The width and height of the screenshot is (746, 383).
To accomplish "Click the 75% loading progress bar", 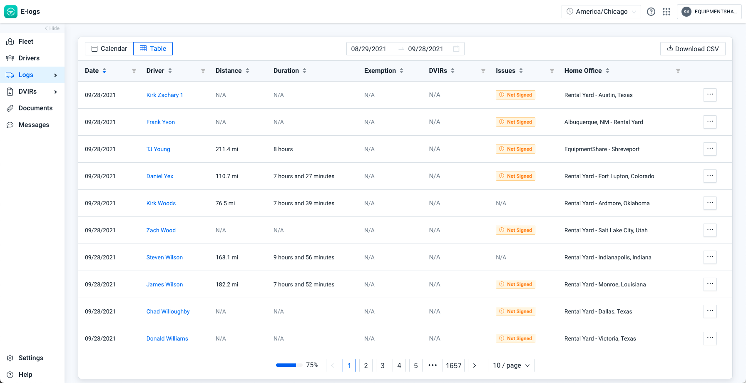I will click(289, 365).
